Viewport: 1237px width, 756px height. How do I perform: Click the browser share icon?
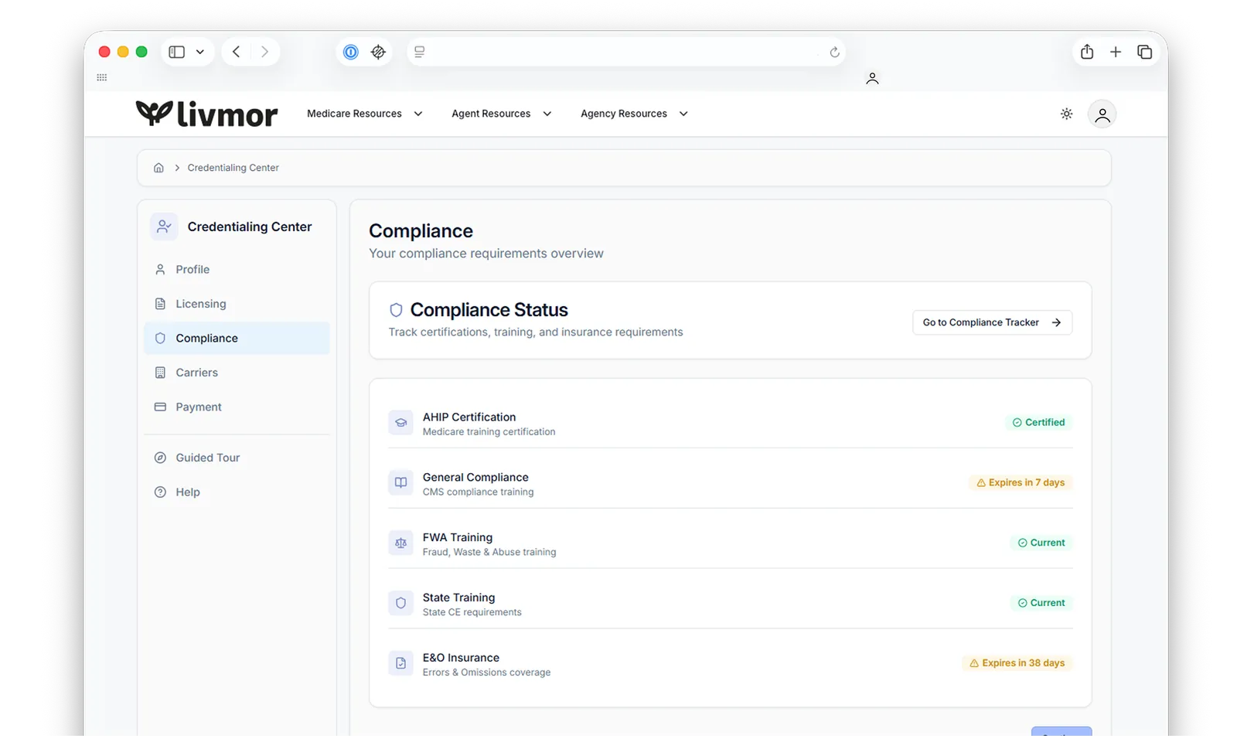pyautogui.click(x=1087, y=52)
